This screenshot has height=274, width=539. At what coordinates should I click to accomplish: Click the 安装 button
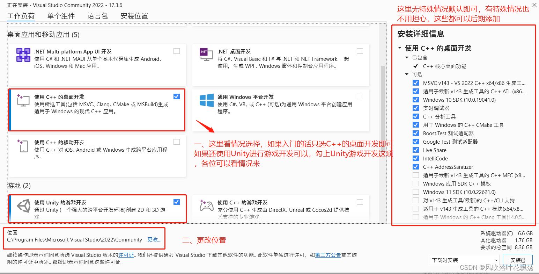pos(518,260)
